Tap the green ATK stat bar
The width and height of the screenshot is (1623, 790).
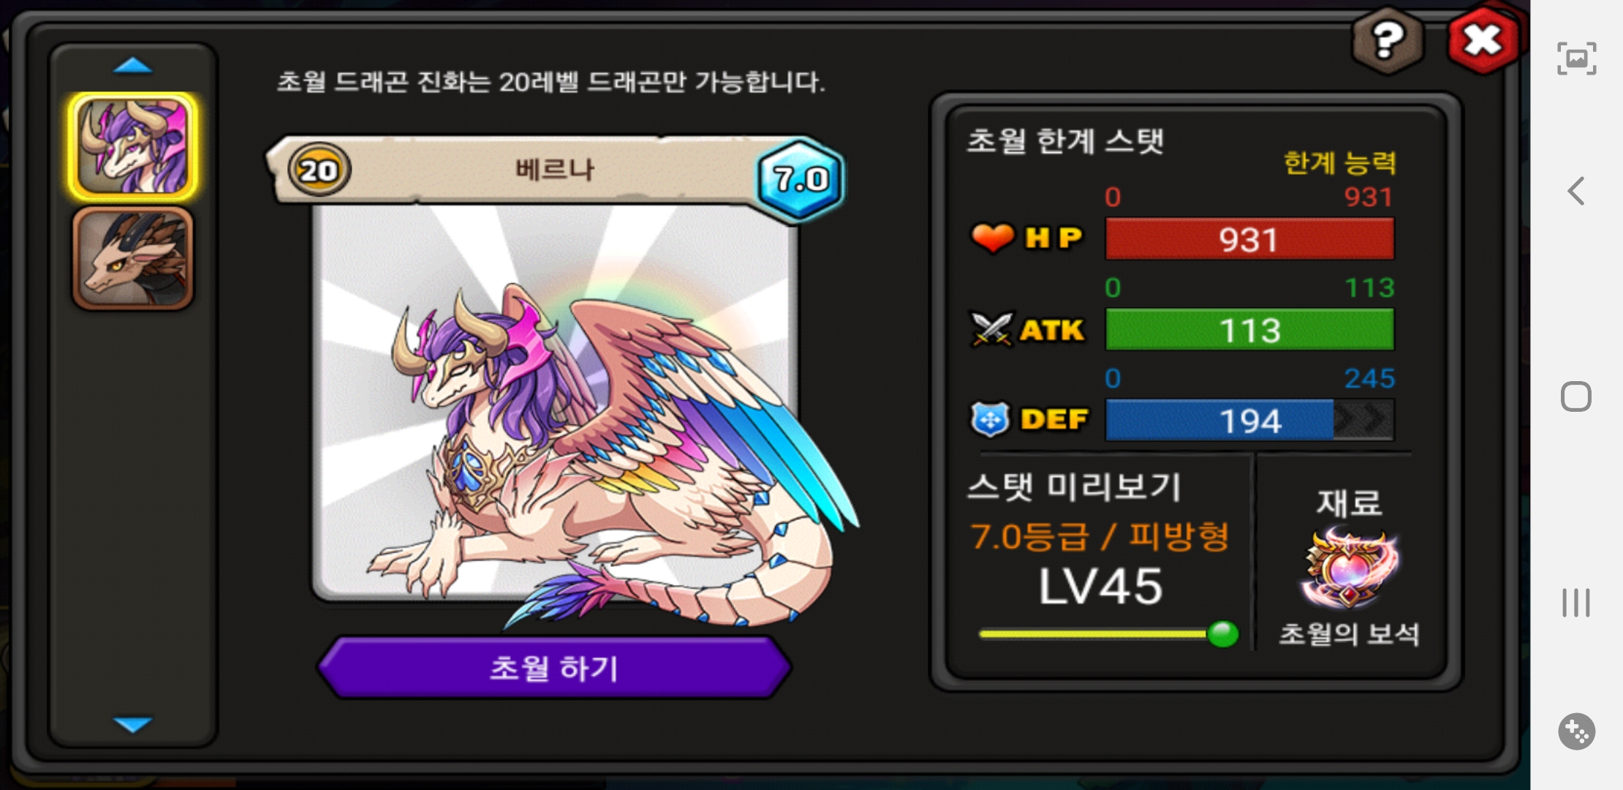point(1249,330)
